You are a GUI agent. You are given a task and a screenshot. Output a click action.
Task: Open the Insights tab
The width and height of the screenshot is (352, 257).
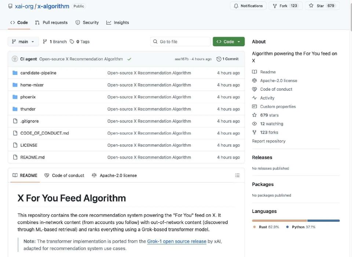pos(118,22)
